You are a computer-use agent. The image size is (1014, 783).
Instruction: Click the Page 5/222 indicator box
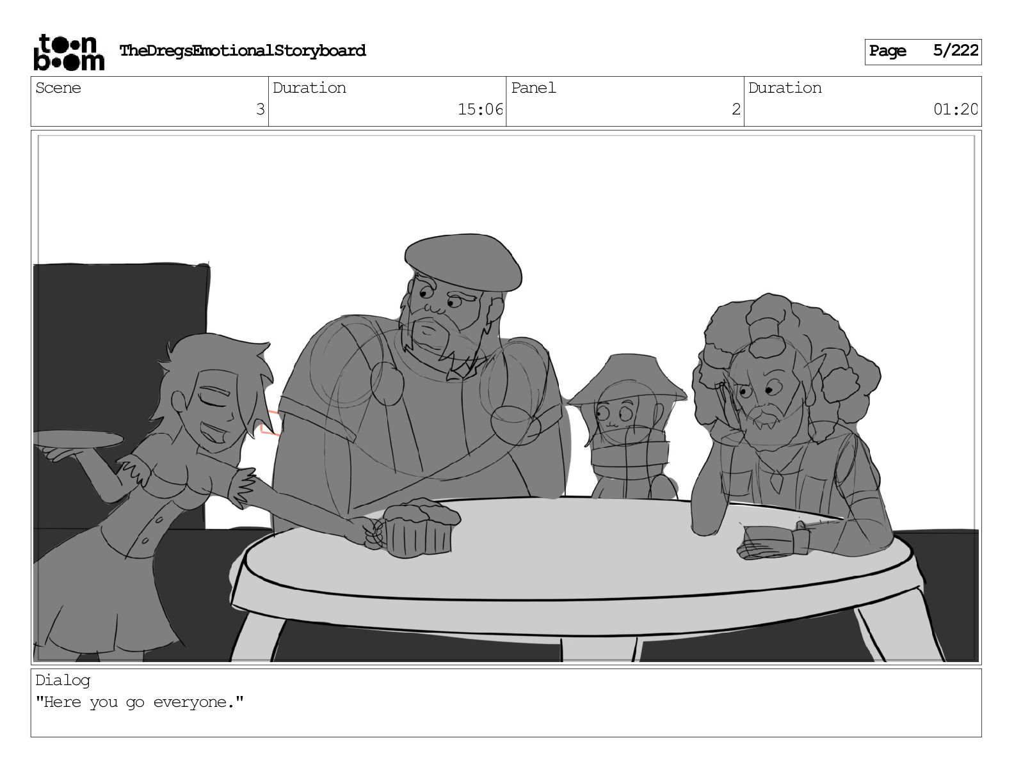[922, 52]
